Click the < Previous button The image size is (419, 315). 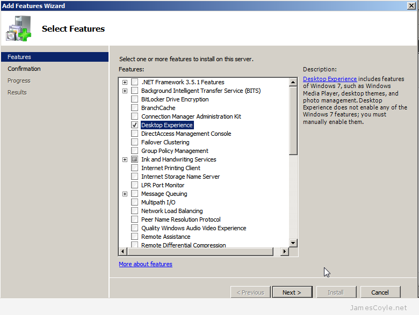(x=250, y=292)
